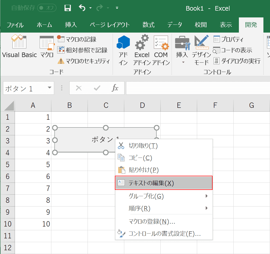Expand 順序(R) submenu
Screen dimensions: 270x254
coord(164,208)
